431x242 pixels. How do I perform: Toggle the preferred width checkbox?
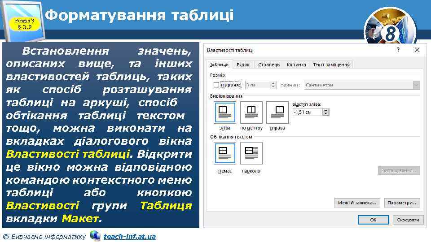click(216, 85)
